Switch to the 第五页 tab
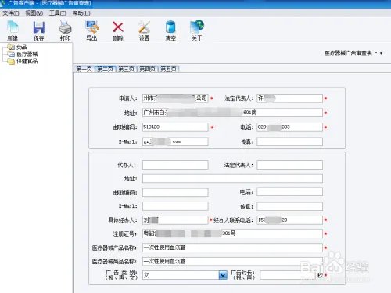 point(169,69)
